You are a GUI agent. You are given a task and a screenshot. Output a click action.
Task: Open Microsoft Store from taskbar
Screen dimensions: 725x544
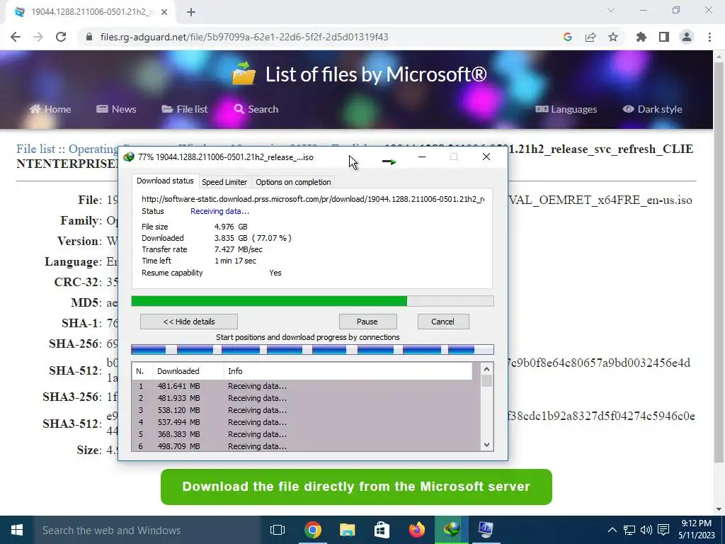(382, 530)
